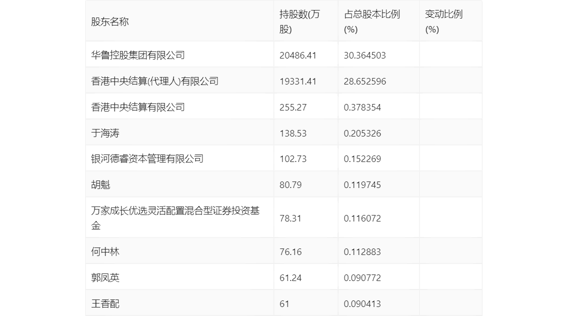568x316 pixels.
Task: Click percentage 0.090413
Action: pos(362,303)
